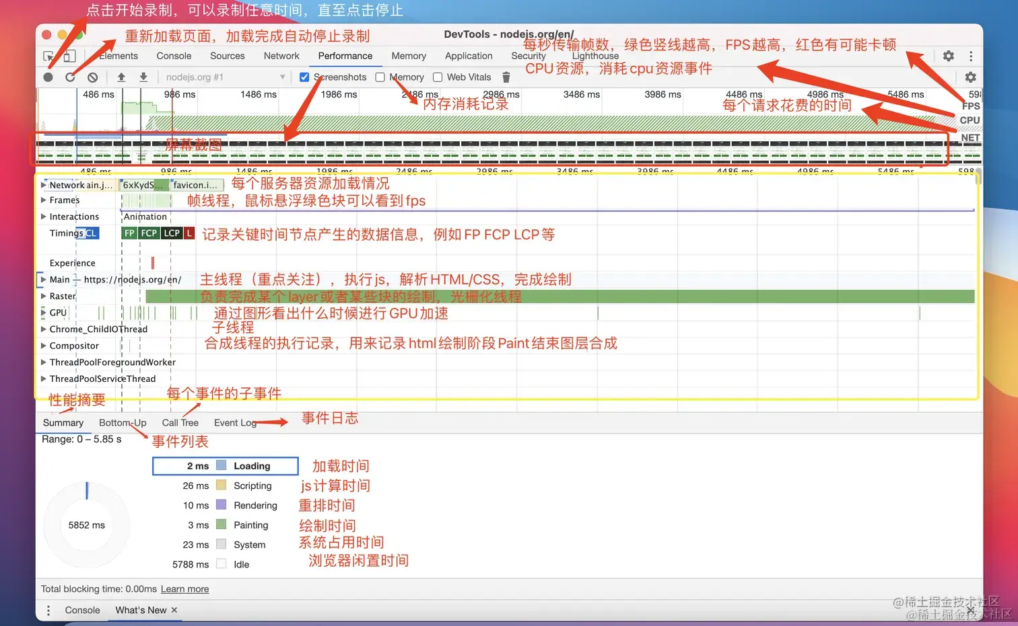Open the Bottom-Up tab
The image size is (1018, 626).
(122, 422)
